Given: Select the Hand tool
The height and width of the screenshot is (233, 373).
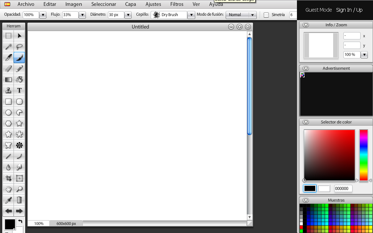Looking at the screenshot, I should [8, 189].
